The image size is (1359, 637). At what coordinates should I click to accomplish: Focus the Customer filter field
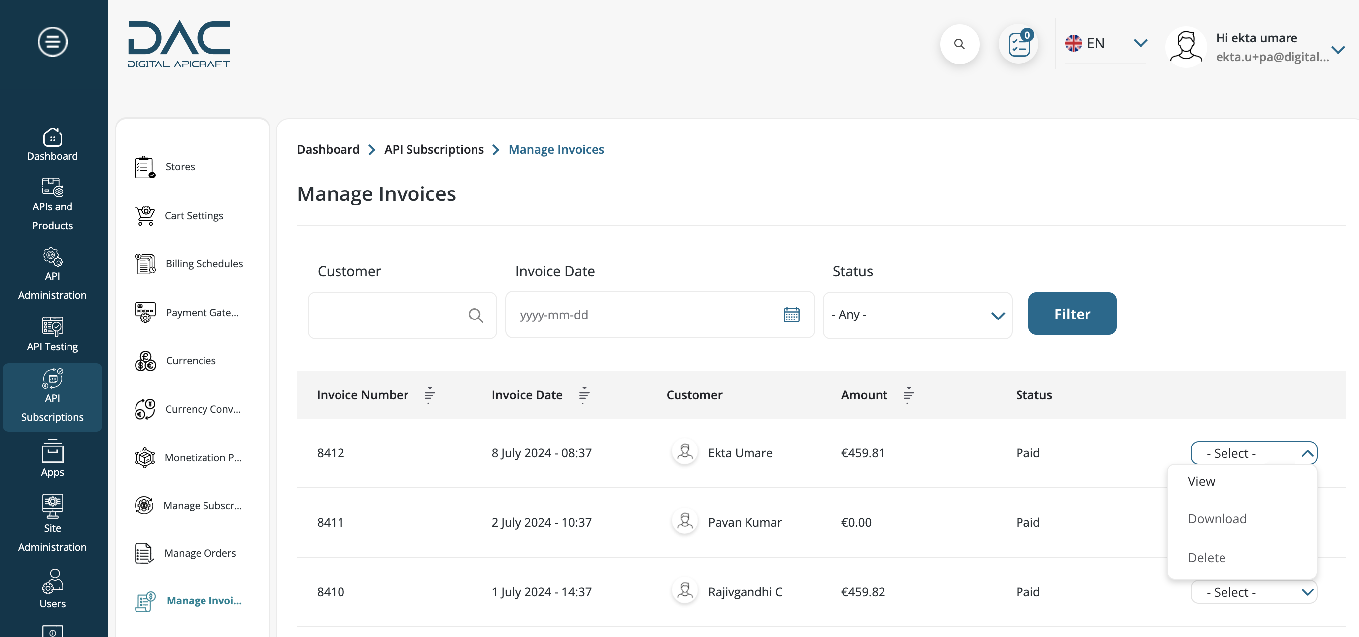[x=402, y=315]
